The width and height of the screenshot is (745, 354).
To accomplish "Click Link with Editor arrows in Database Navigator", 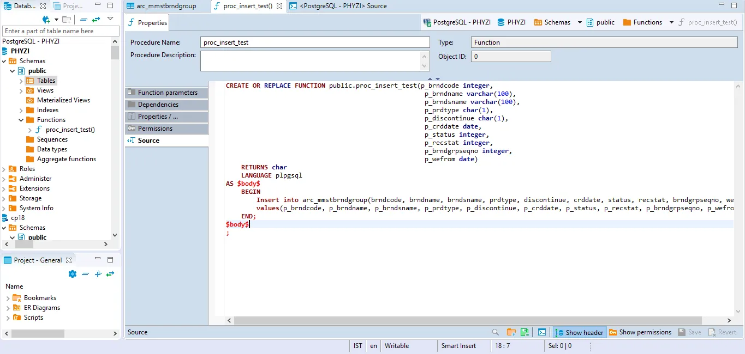I will 96,19.
